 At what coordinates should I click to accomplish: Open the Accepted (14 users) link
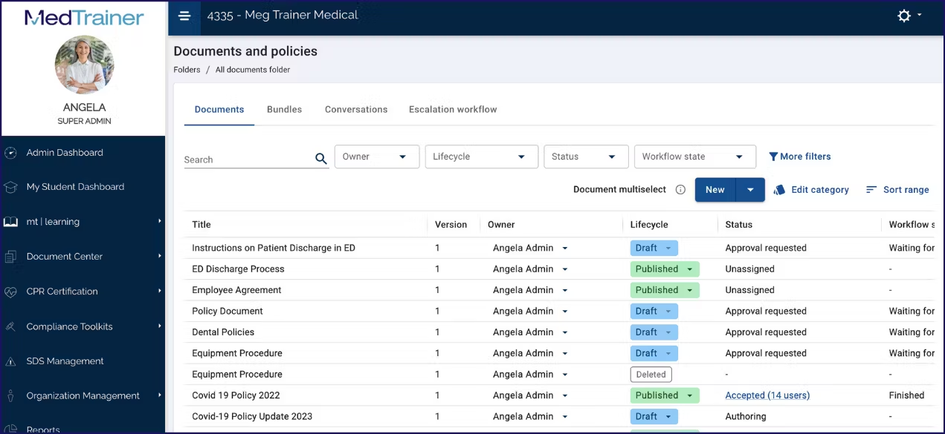pyautogui.click(x=767, y=395)
